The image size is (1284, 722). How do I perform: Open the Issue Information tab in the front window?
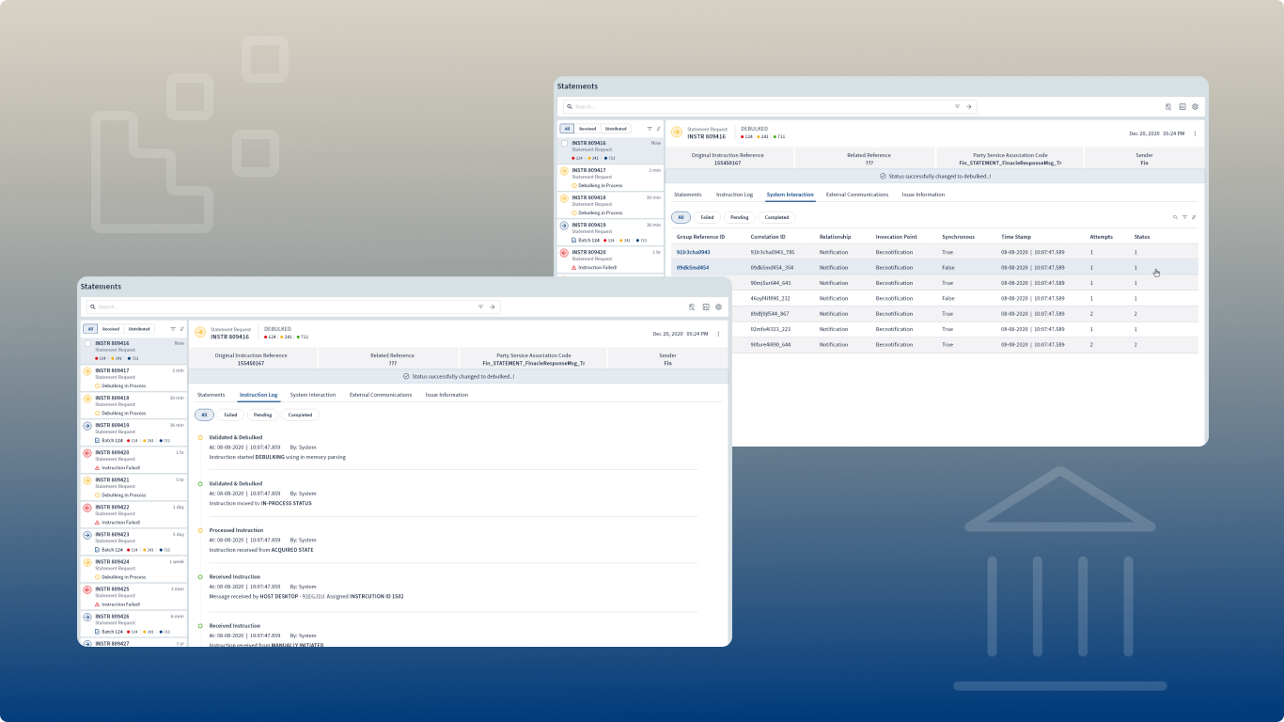tap(446, 395)
